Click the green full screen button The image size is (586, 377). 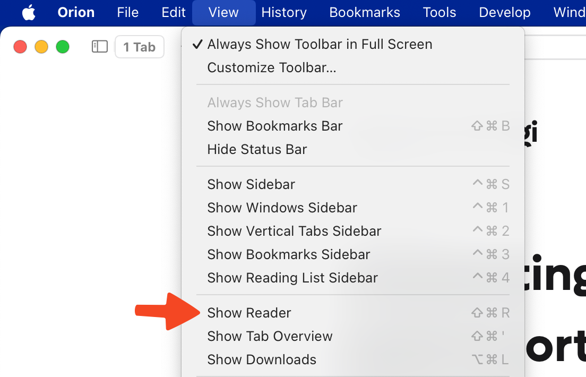coord(63,47)
